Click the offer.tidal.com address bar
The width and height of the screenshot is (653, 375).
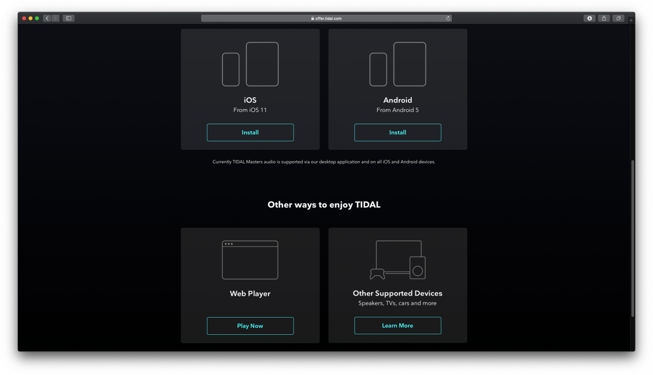[x=326, y=18]
